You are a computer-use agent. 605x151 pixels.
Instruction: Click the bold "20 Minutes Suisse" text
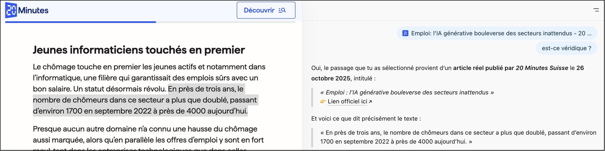pyautogui.click(x=542, y=68)
